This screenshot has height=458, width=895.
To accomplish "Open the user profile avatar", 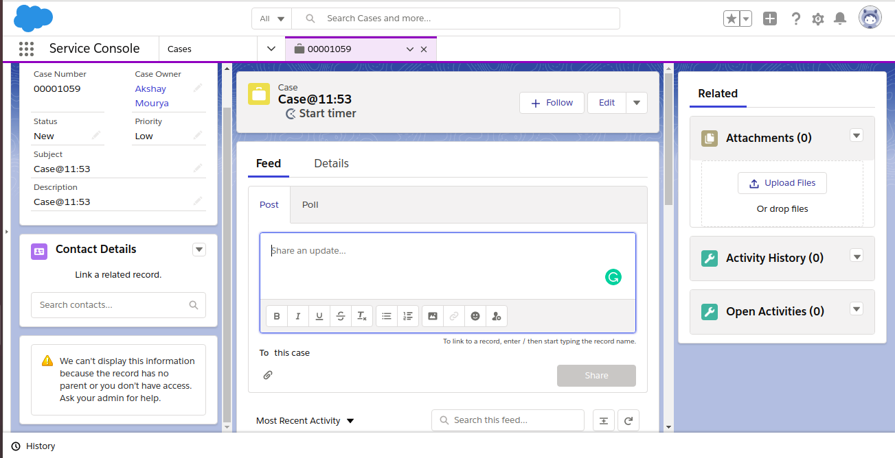I will [870, 18].
